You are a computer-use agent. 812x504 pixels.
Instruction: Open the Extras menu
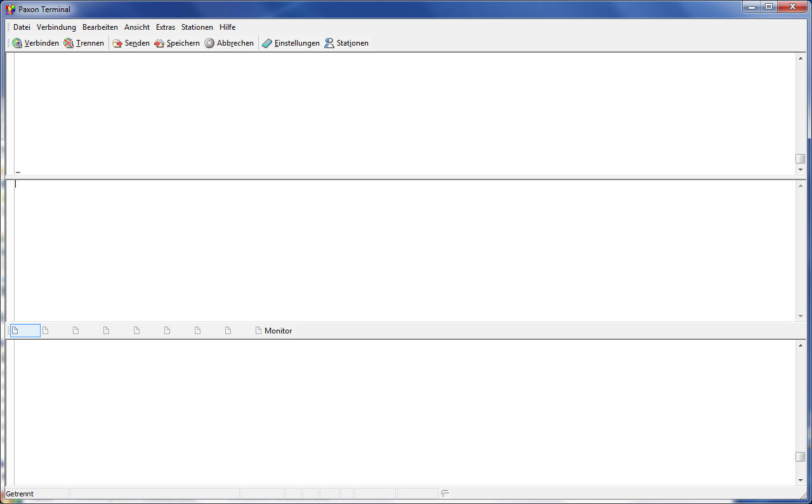(166, 27)
